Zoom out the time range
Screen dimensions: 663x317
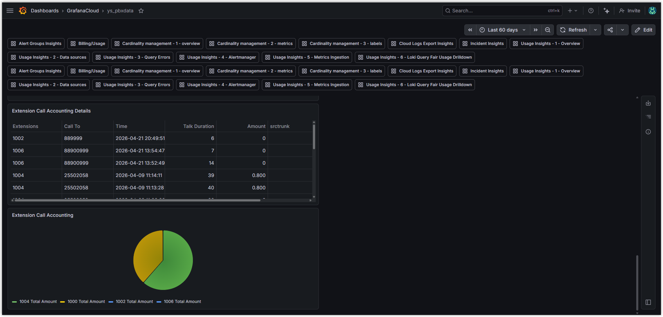[548, 30]
